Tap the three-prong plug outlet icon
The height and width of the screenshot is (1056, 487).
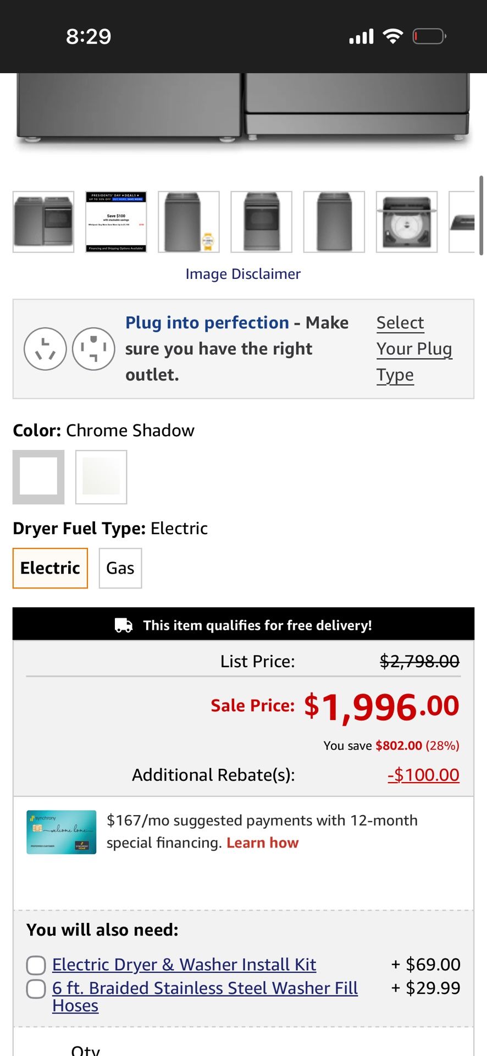point(45,349)
